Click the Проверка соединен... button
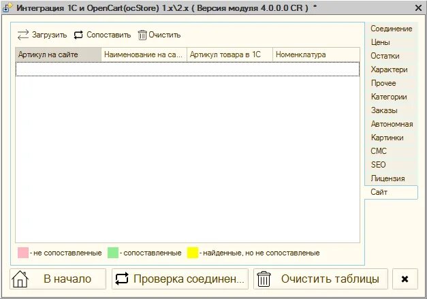 tap(180, 279)
